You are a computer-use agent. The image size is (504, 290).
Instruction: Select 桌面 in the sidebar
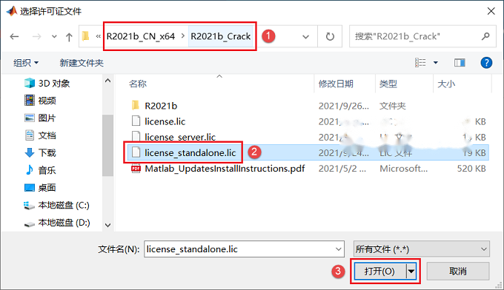tap(40, 187)
